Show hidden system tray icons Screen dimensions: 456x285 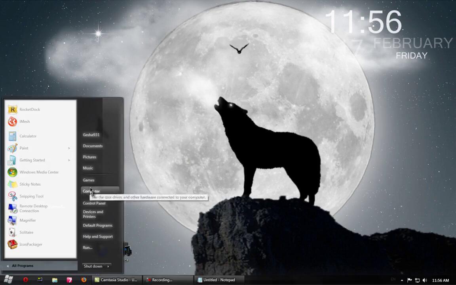pos(402,280)
